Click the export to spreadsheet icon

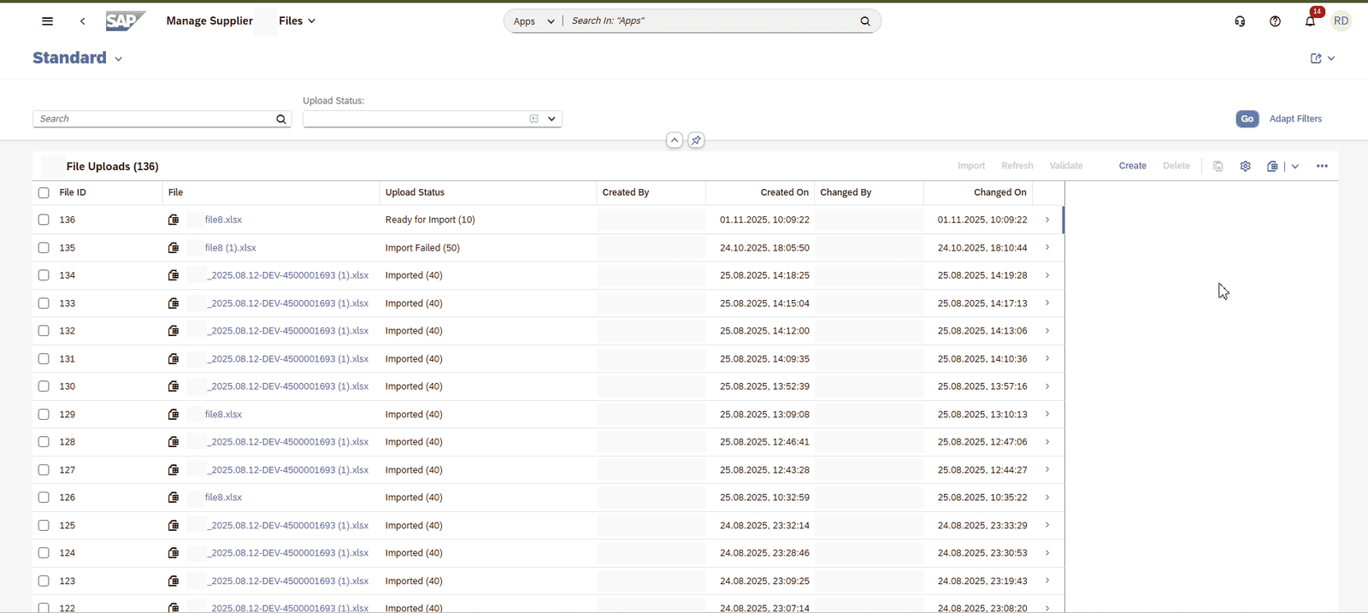point(1272,166)
